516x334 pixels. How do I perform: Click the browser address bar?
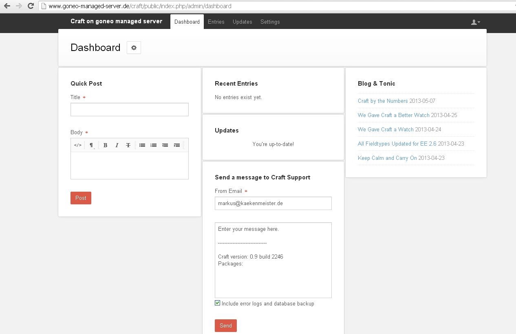(277, 6)
